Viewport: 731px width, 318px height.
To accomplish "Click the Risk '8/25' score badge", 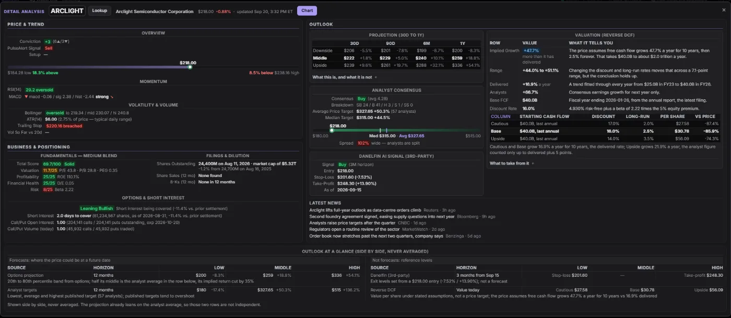I will click(x=48, y=190).
